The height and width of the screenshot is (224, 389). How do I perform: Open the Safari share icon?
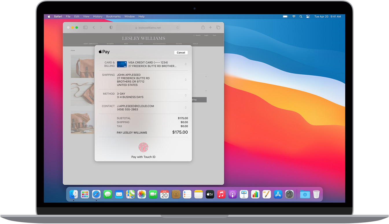pyautogui.click(x=203, y=27)
